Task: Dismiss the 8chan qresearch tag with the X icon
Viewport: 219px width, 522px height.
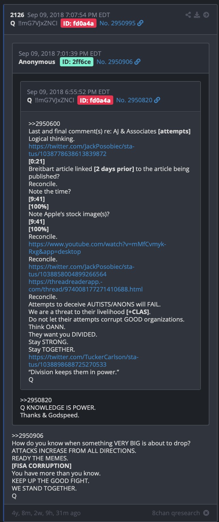Action: tap(206, 513)
